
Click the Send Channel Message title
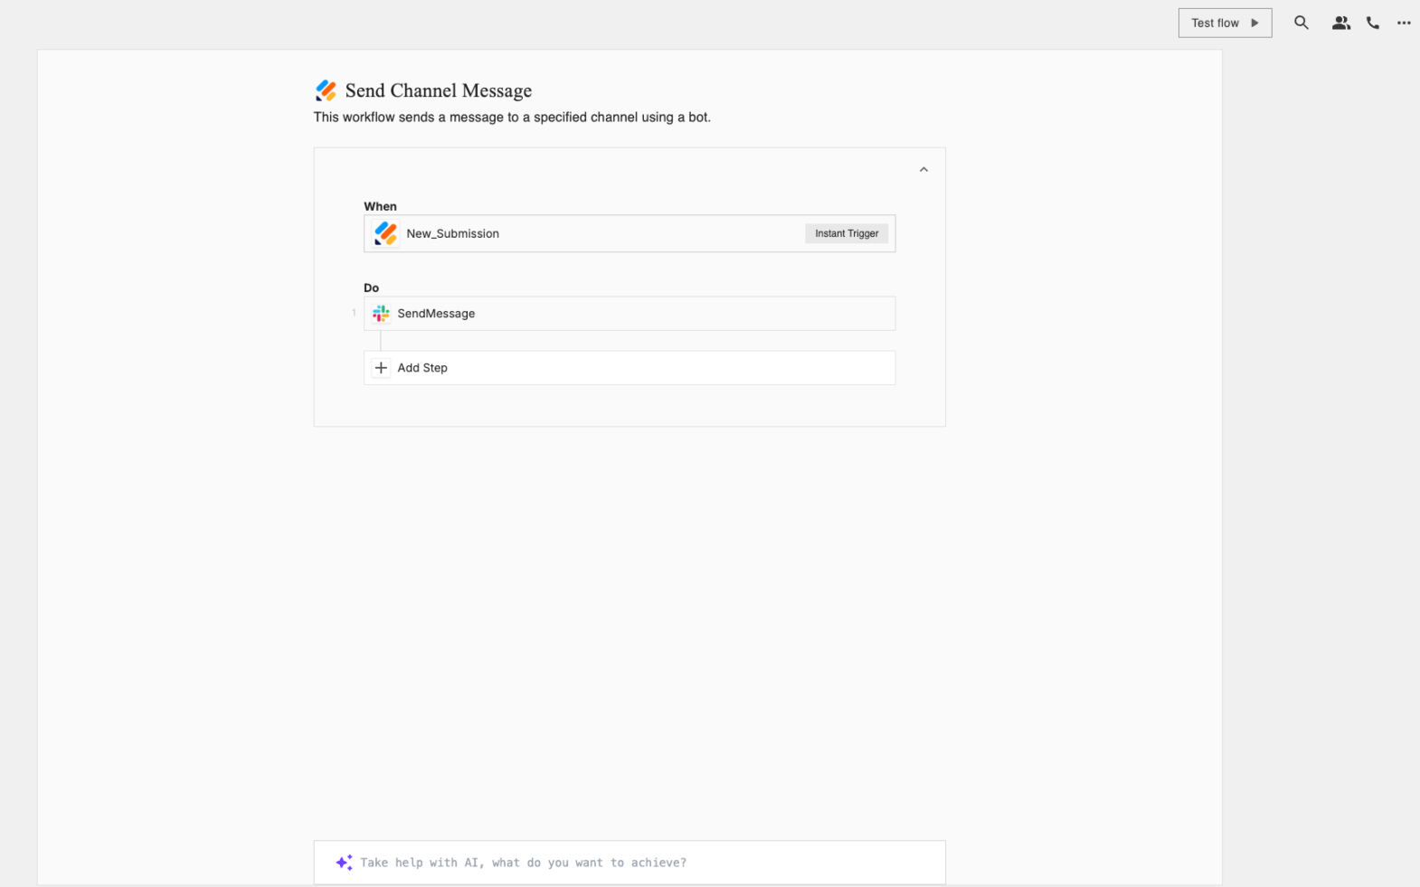[x=438, y=90]
